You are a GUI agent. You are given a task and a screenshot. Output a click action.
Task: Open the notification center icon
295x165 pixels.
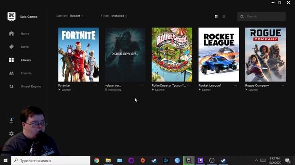coord(288,161)
